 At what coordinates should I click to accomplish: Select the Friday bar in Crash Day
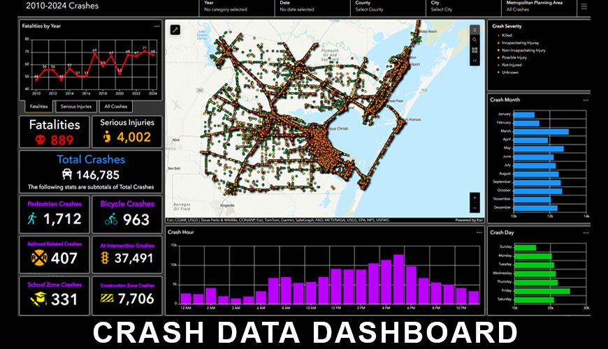(542, 291)
